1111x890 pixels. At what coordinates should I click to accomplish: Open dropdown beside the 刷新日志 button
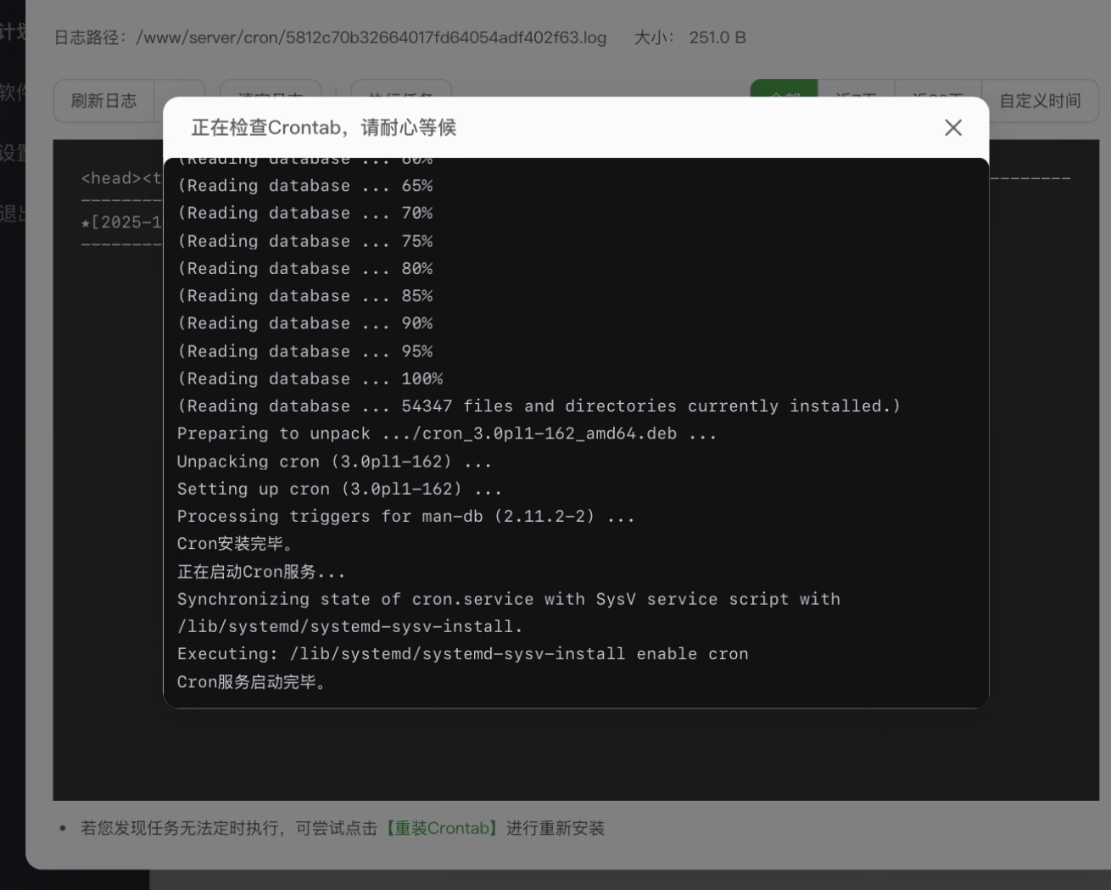point(180,89)
